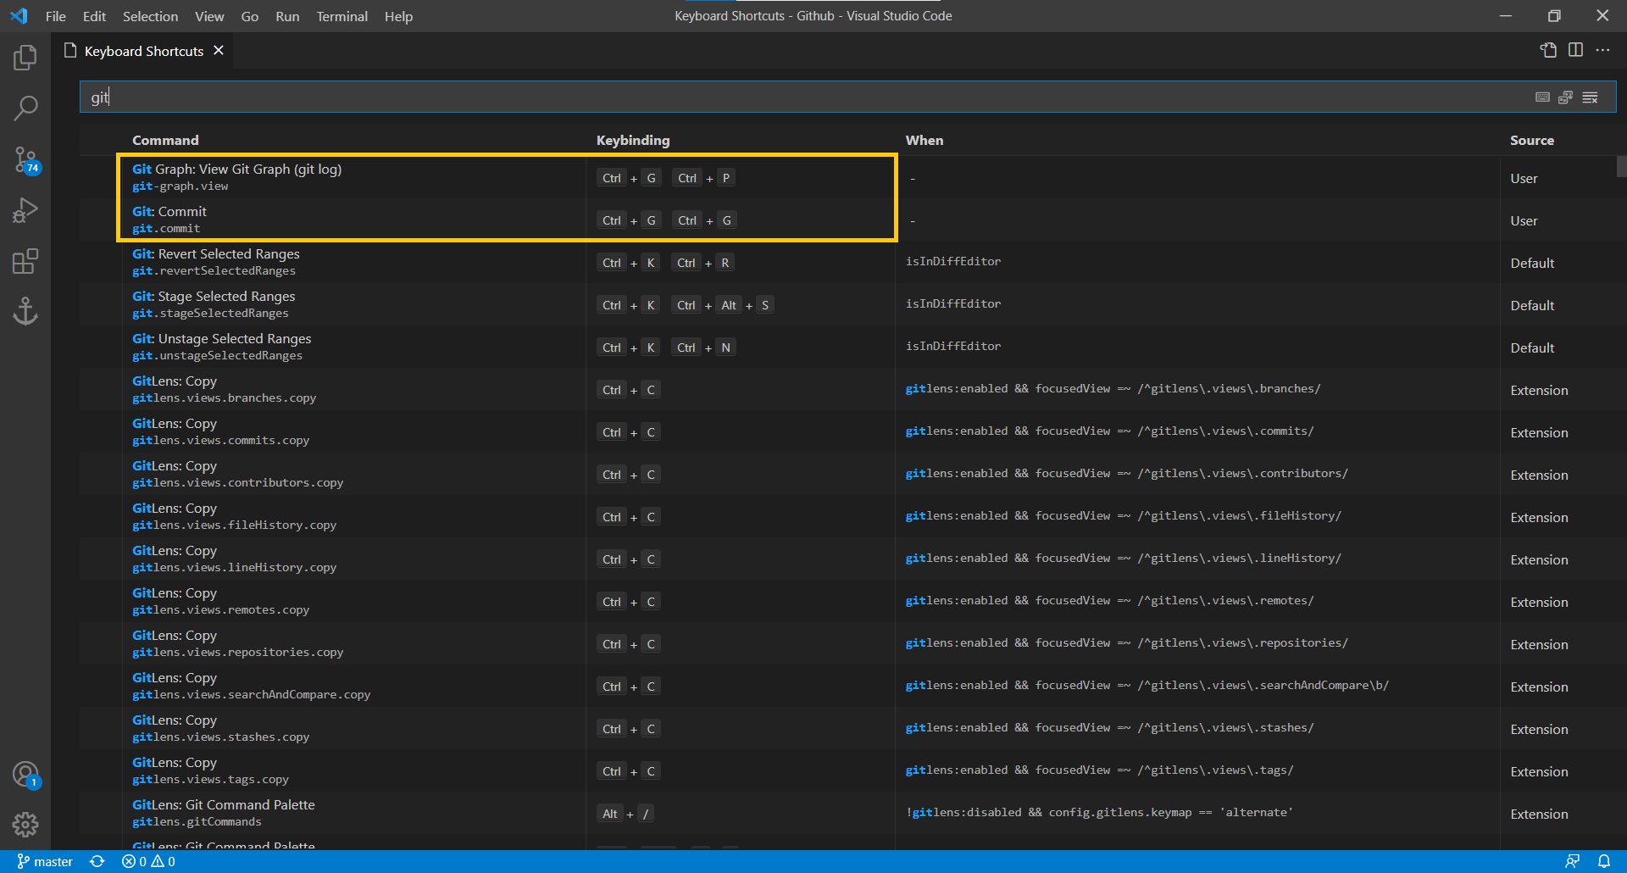Viewport: 1627px width, 873px height.
Task: Open the Search view in activity bar
Action: [25, 108]
